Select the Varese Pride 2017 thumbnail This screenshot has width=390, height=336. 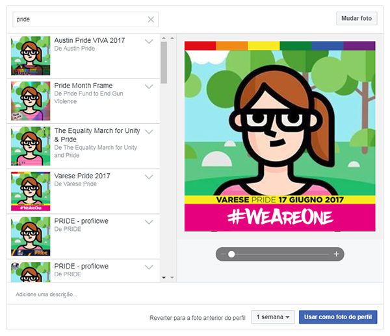point(31,191)
